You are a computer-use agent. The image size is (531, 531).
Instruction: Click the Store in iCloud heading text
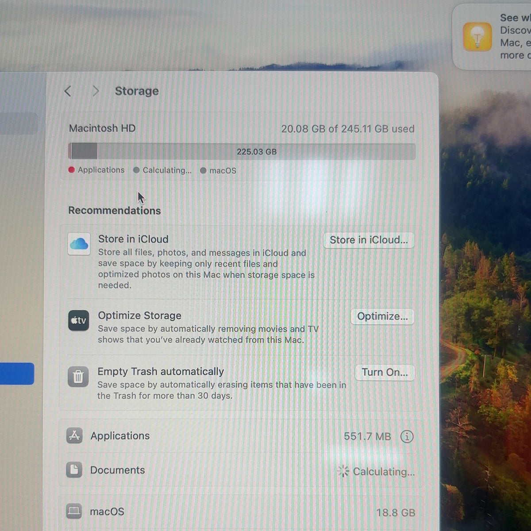[133, 239]
